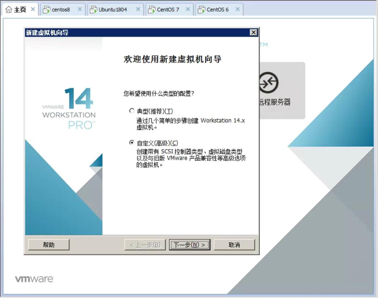Click the 新建虚拟机向导 title bar text

coord(47,32)
